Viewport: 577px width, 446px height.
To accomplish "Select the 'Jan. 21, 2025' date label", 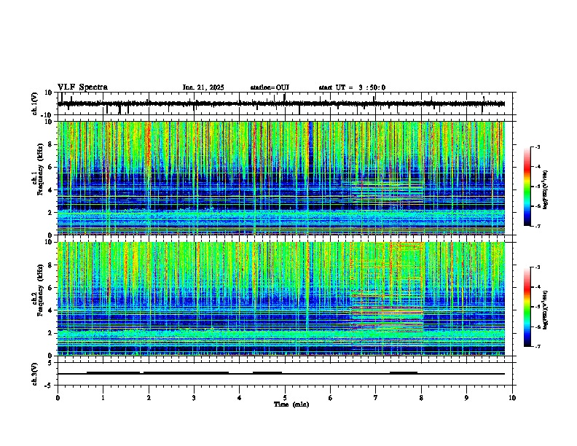I will (x=203, y=87).
